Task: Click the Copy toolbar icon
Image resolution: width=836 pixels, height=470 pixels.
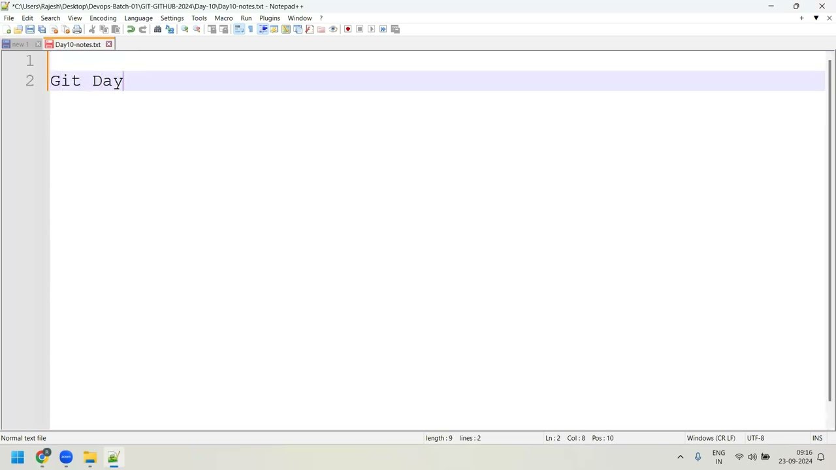Action: (x=104, y=29)
